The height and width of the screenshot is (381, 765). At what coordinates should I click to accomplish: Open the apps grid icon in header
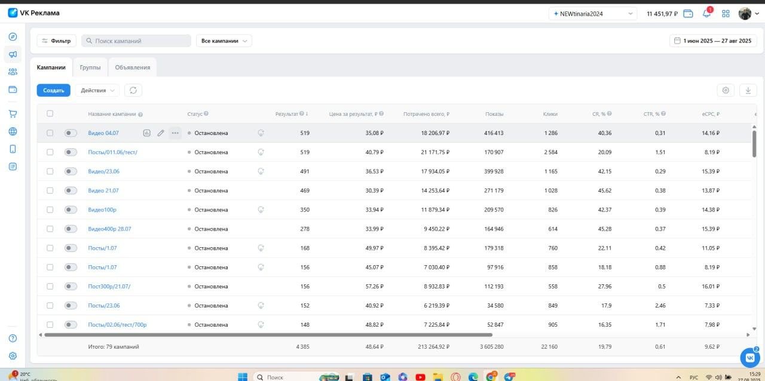tap(726, 14)
